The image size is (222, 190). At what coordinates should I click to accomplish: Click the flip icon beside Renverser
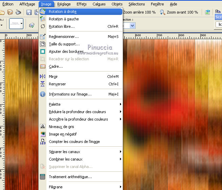click(43, 84)
